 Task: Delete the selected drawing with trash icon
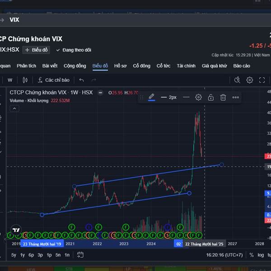click(x=223, y=97)
